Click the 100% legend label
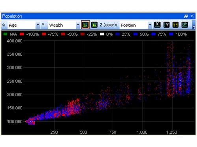The height and width of the screenshot is (147, 197). [x=181, y=34]
